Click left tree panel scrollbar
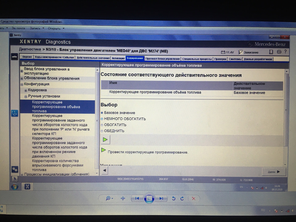The height and width of the screenshot is (222, 296). click(x=97, y=121)
